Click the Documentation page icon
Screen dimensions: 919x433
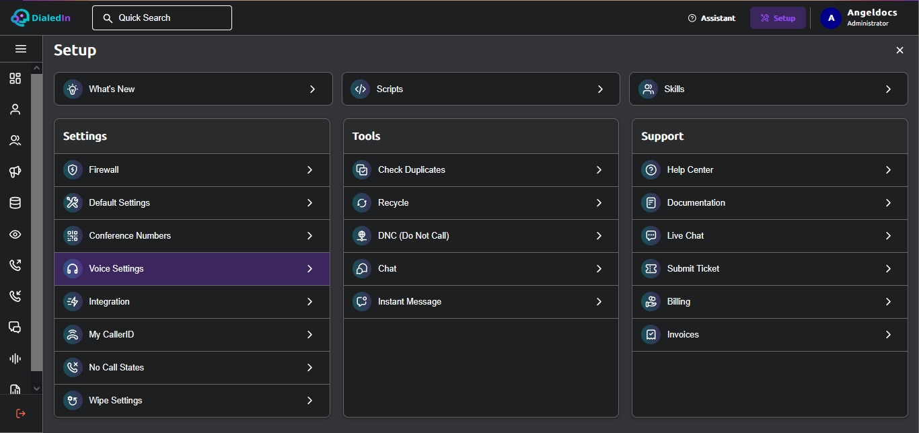pos(651,203)
